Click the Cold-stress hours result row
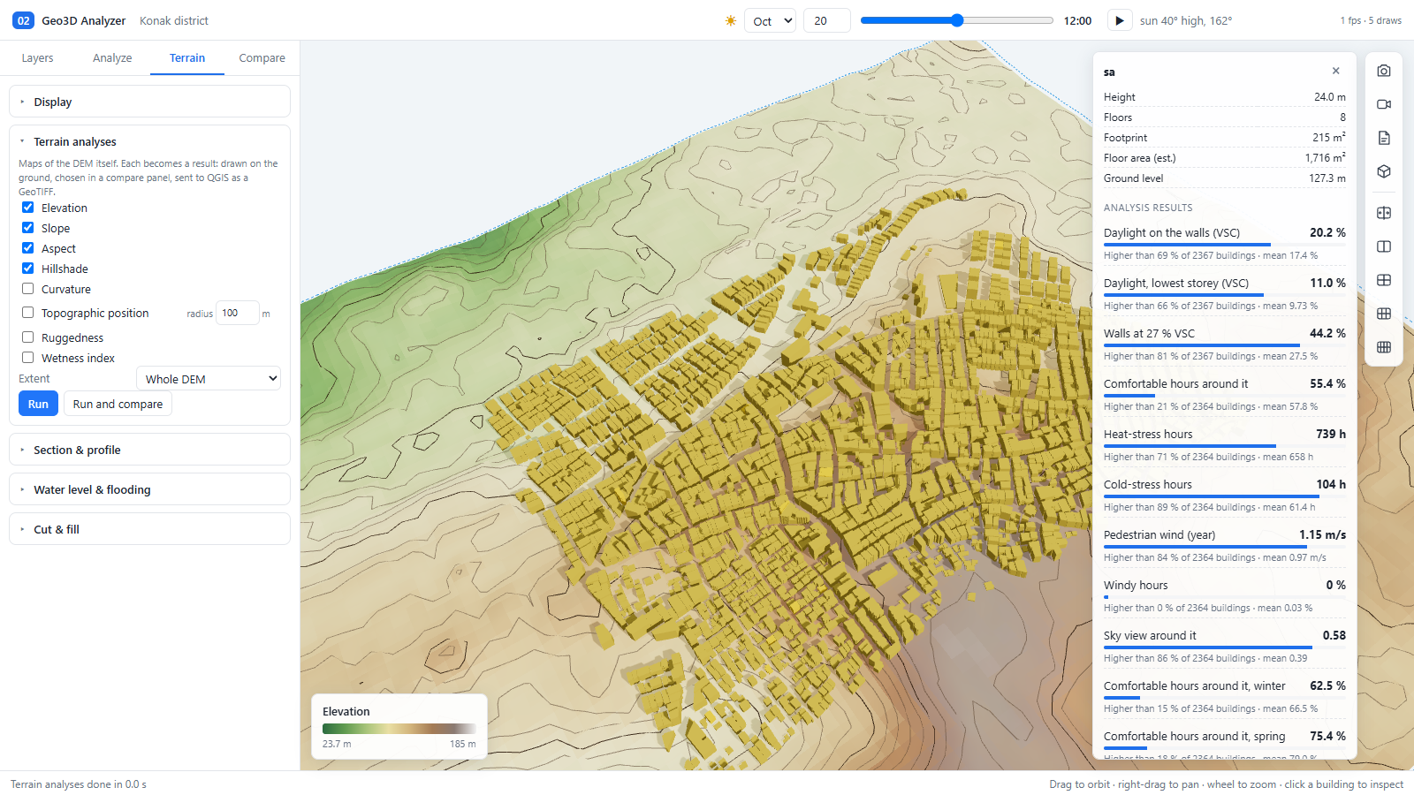 (x=1225, y=495)
